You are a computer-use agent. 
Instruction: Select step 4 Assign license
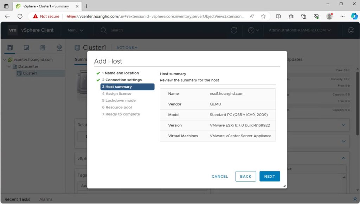click(117, 93)
